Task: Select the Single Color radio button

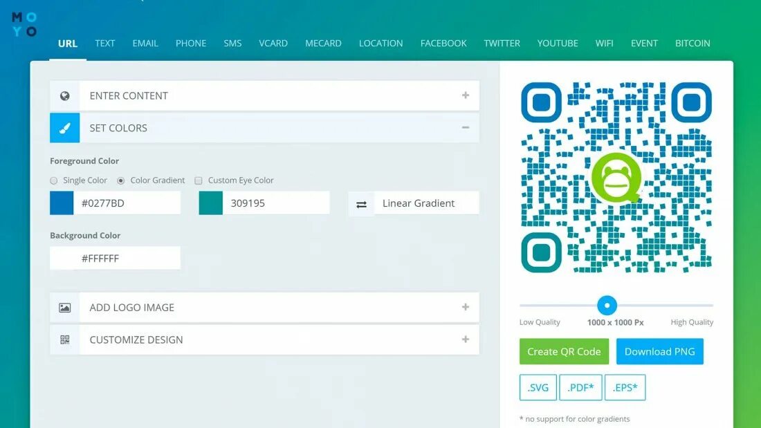Action: pos(54,180)
